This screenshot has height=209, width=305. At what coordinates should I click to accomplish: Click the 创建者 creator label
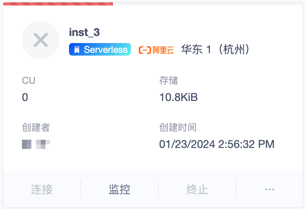pyautogui.click(x=36, y=128)
